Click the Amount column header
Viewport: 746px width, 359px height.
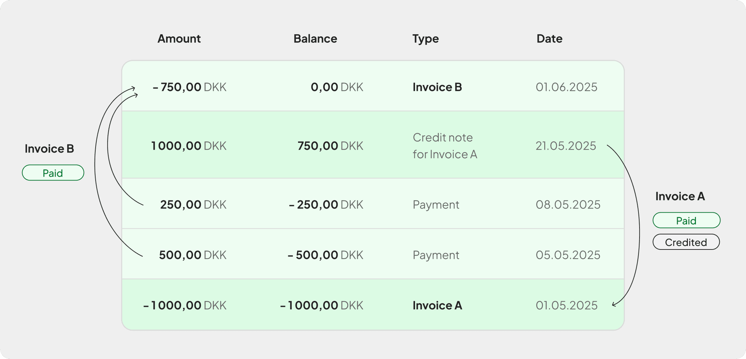pos(179,38)
